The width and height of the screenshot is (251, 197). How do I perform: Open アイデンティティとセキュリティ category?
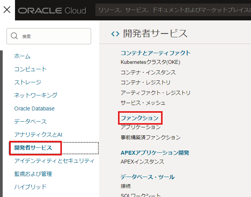[x=54, y=161]
